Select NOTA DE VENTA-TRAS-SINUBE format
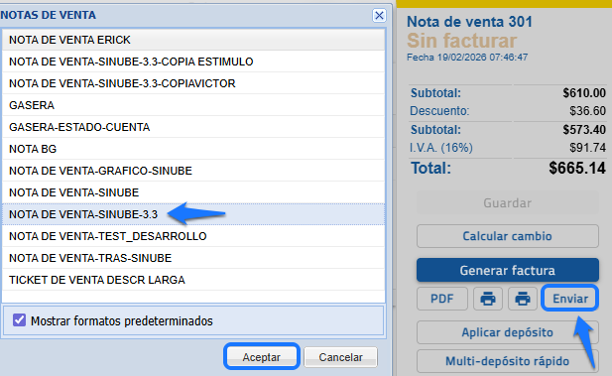612x376 pixels. point(193,258)
